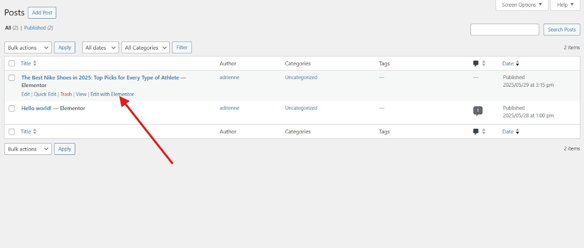Open the Screen Options tab

522,5
